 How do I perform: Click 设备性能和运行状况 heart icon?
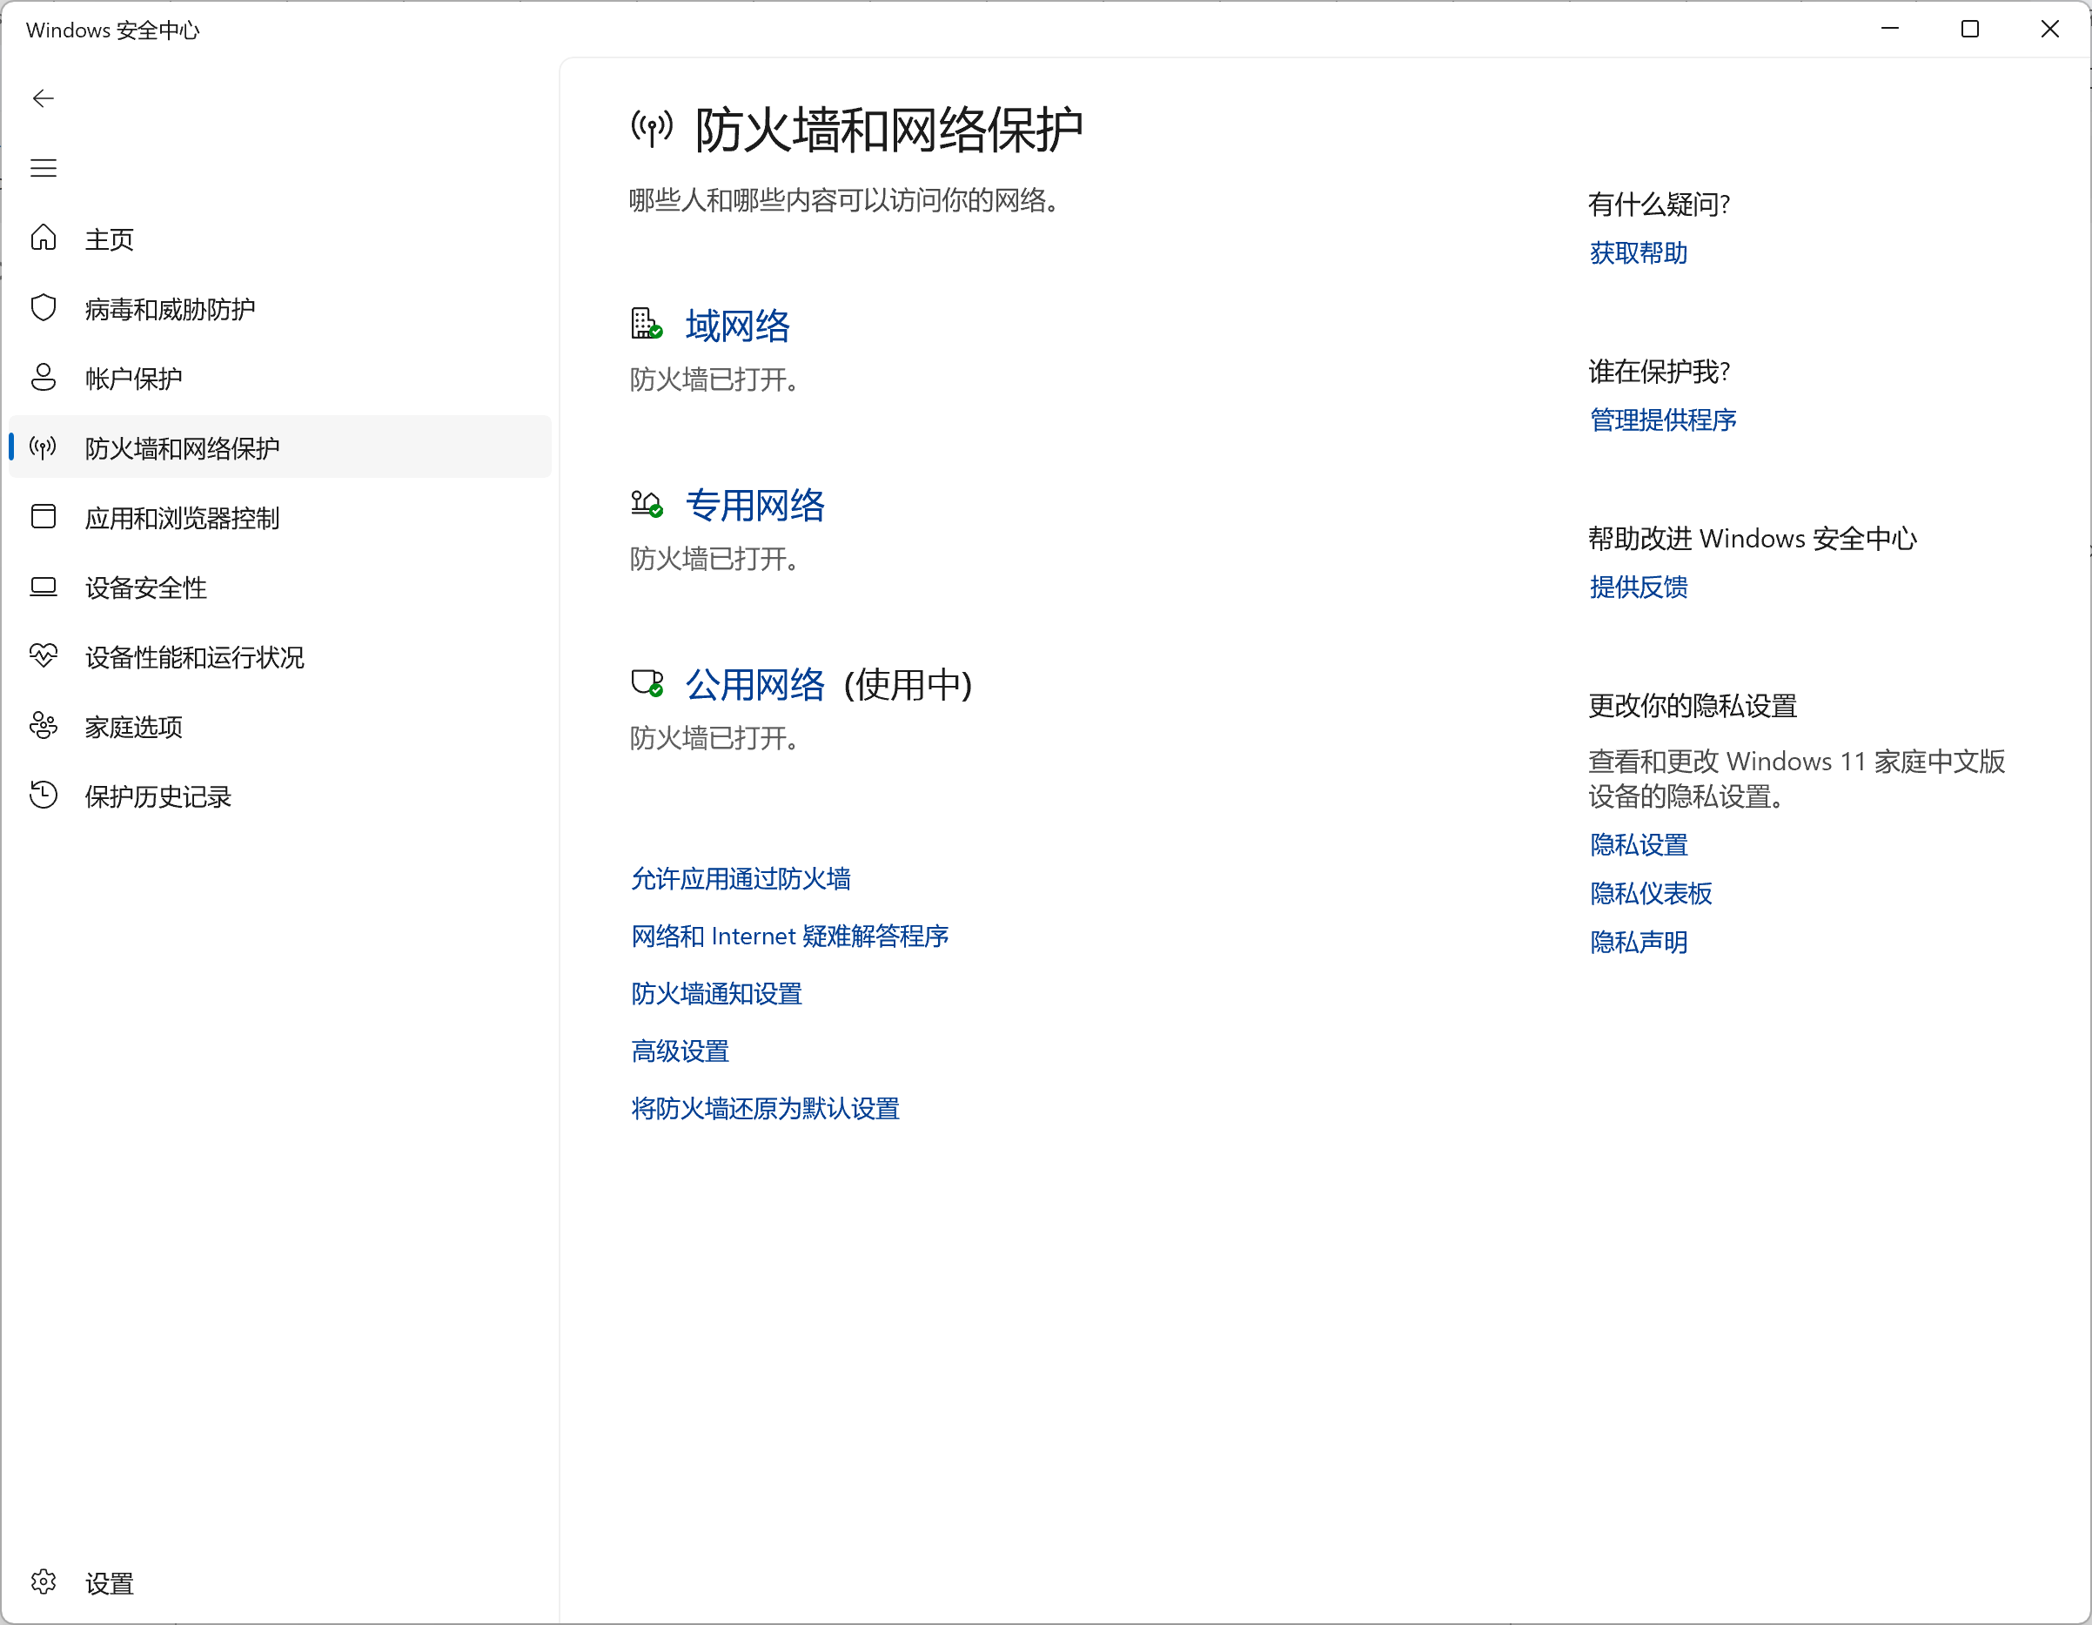(44, 657)
